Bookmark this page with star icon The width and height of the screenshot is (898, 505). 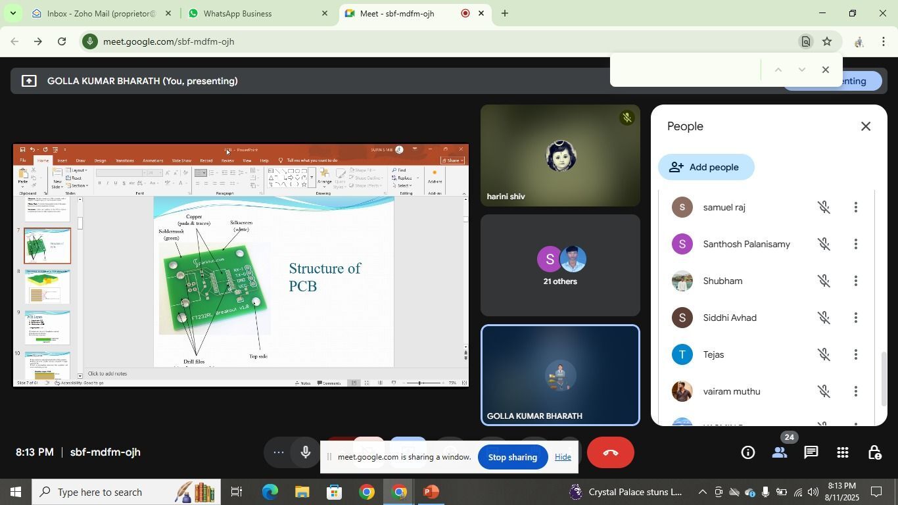click(x=827, y=41)
